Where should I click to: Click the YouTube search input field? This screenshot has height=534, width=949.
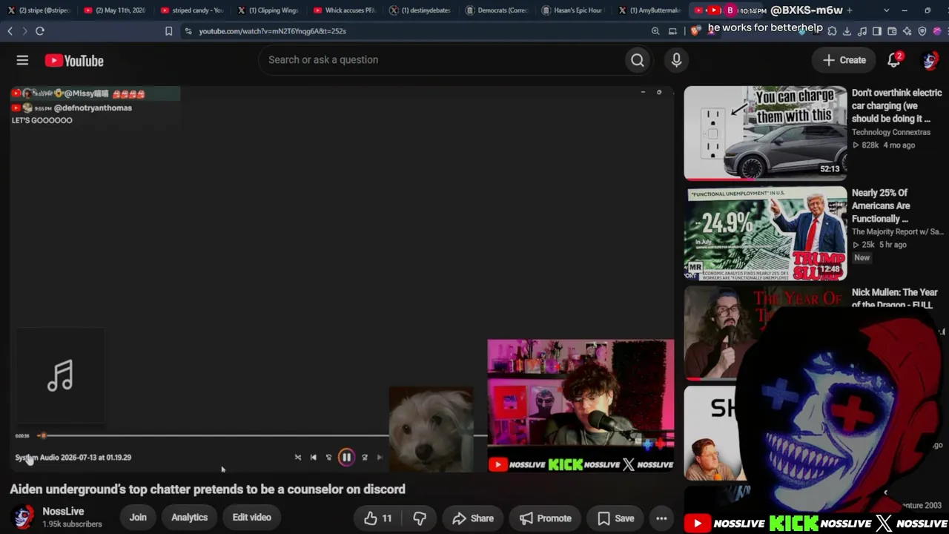tap(442, 60)
